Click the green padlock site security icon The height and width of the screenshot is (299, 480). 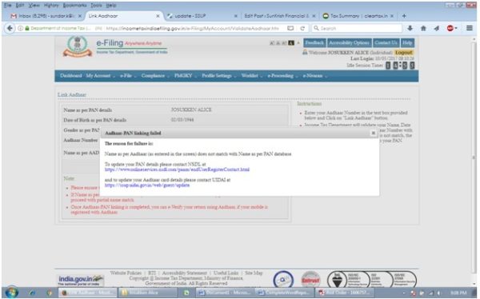coord(27,28)
